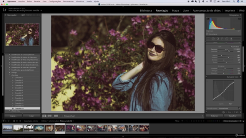This screenshot has height=138, width=246.
Task: Toggle the Prova virtual checkbox
Action: 62,116
